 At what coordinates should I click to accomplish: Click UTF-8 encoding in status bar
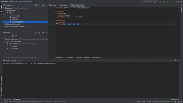pos(149,102)
